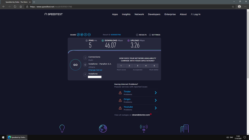Click the upload arrow icon
Screen dimensions: 249x140
point(128,40)
